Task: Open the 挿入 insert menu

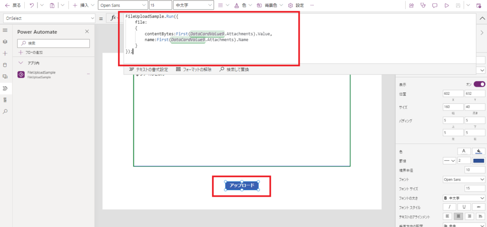Action: [x=84, y=5]
